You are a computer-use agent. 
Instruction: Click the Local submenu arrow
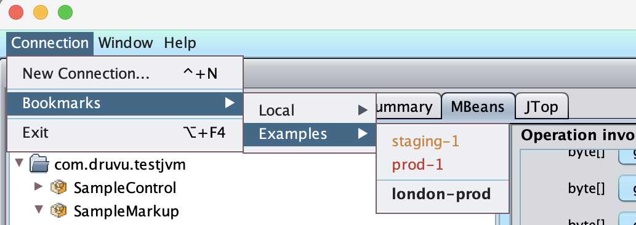coord(363,111)
